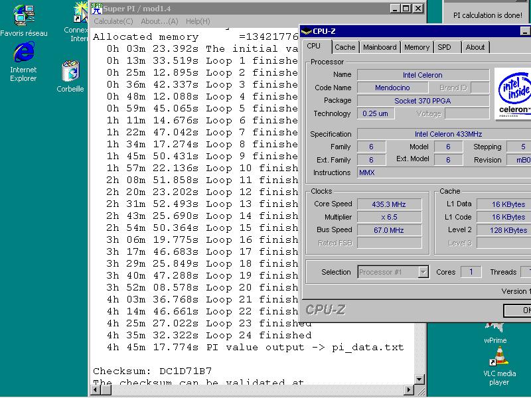Minimize the Super PI window
Screen dimensions: 531x398
(x=394, y=9)
